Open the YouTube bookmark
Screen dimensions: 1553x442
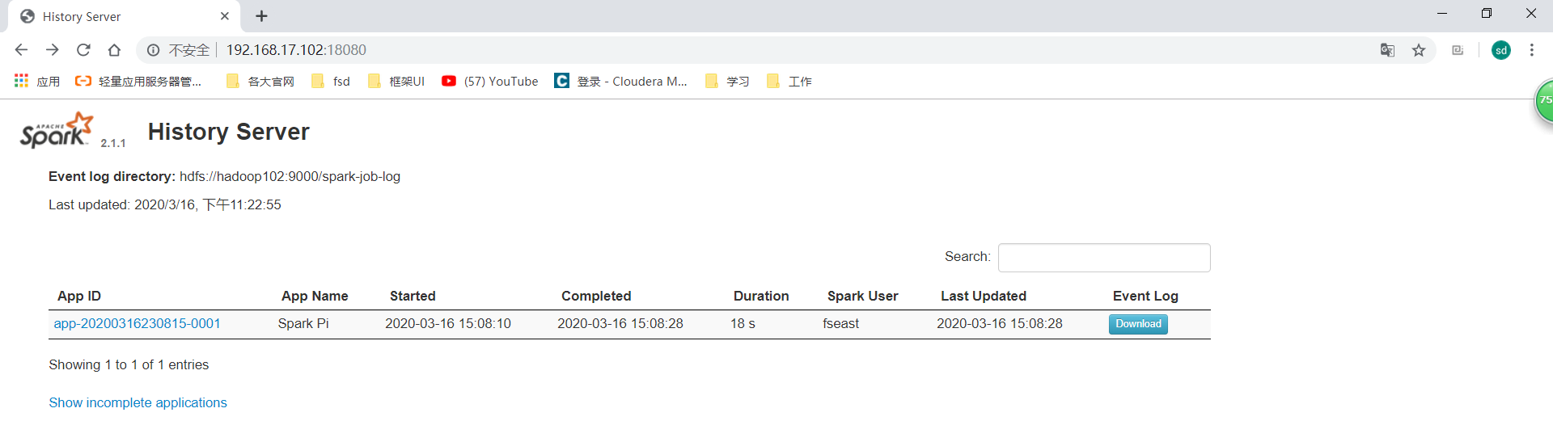490,81
